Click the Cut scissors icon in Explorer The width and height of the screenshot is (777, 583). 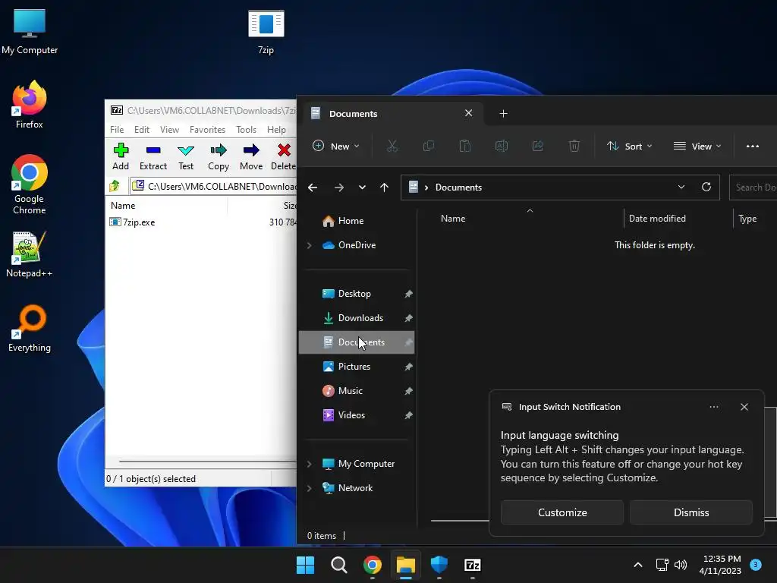392,147
